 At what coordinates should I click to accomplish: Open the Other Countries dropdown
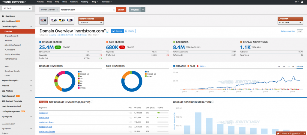91,22
